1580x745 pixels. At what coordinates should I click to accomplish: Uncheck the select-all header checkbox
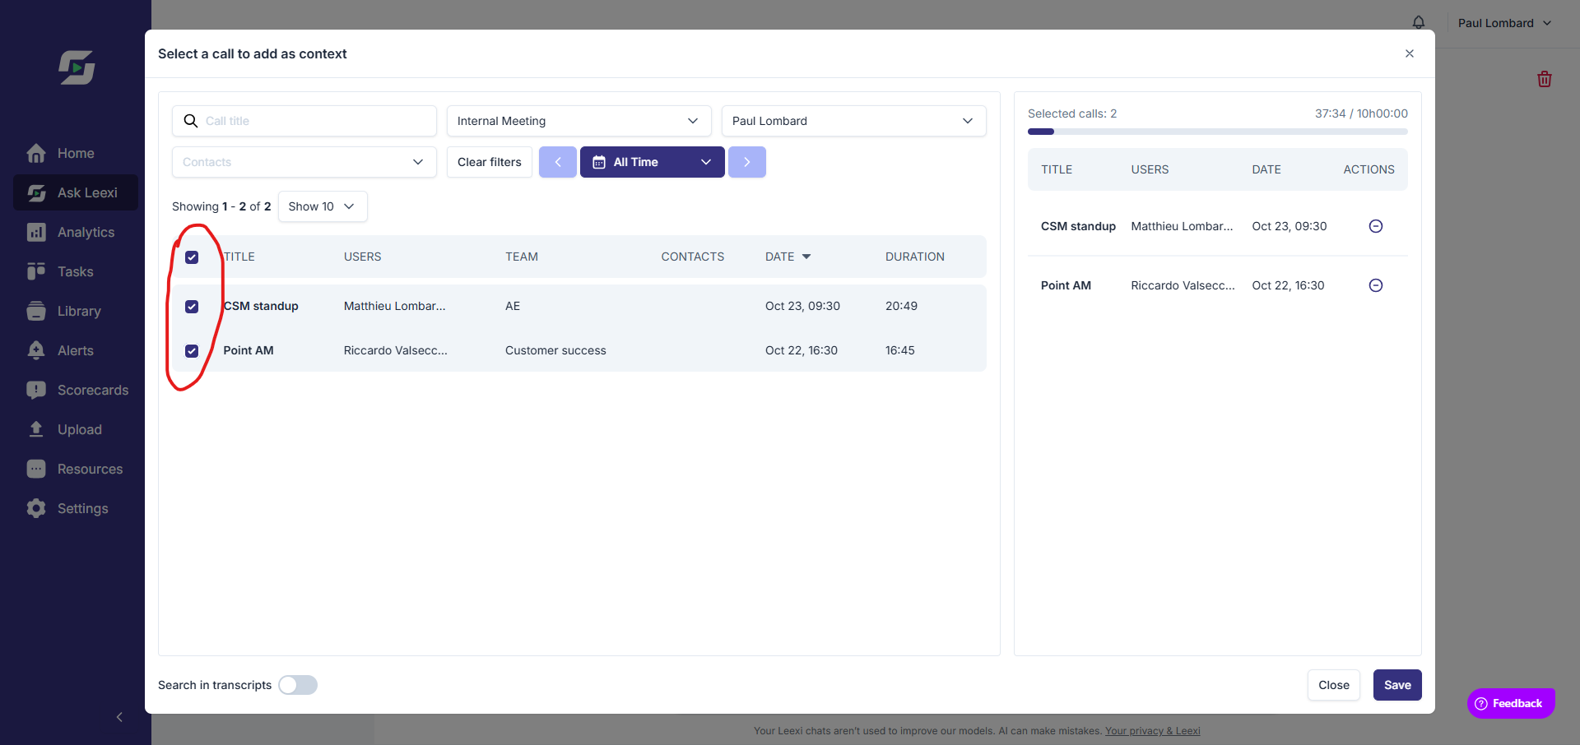point(192,257)
